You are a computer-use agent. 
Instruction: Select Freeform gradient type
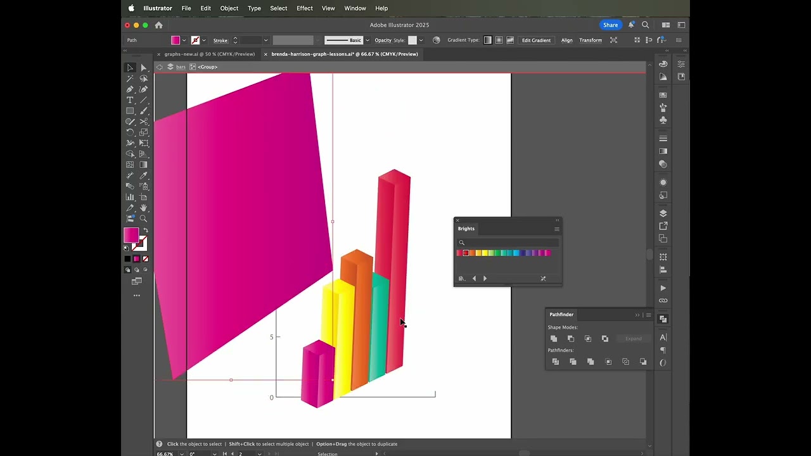coord(510,40)
